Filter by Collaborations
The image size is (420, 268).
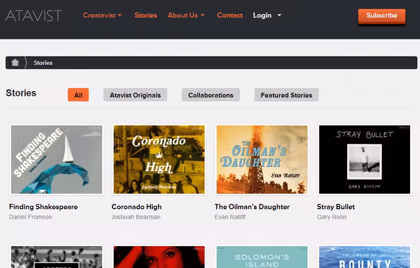[211, 95]
